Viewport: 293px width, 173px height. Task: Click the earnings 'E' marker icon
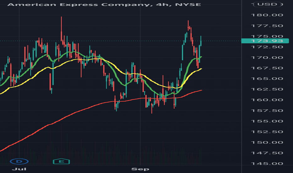point(62,161)
